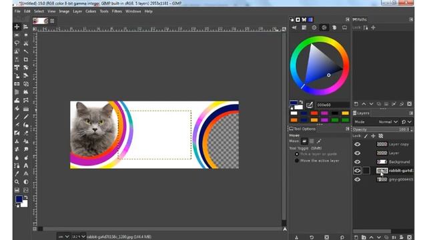Adjust the layer Opacity slider
Viewport: 427px width, 240px height.
coord(383,129)
